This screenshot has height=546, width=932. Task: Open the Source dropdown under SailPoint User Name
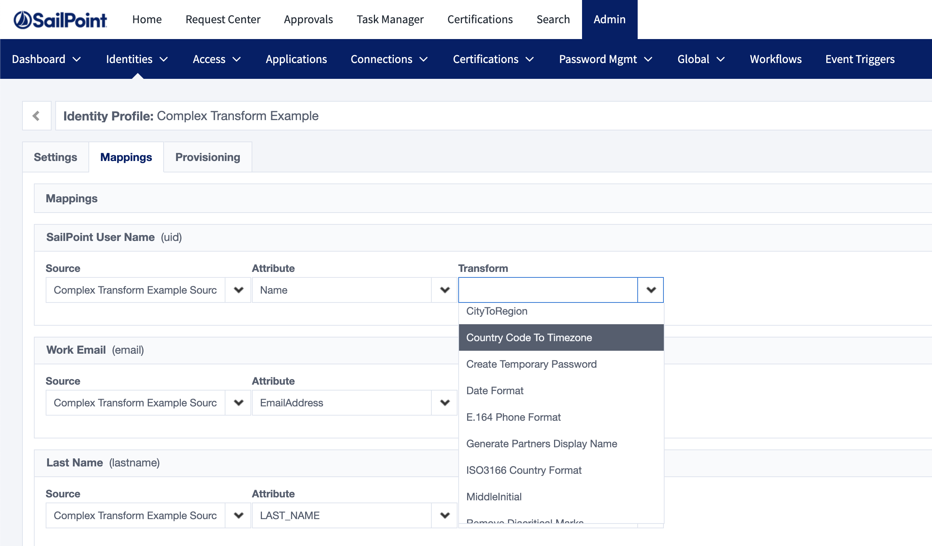(238, 290)
